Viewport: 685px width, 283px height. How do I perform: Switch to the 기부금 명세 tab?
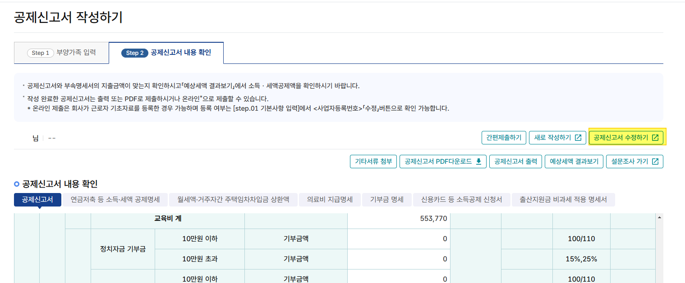386,200
